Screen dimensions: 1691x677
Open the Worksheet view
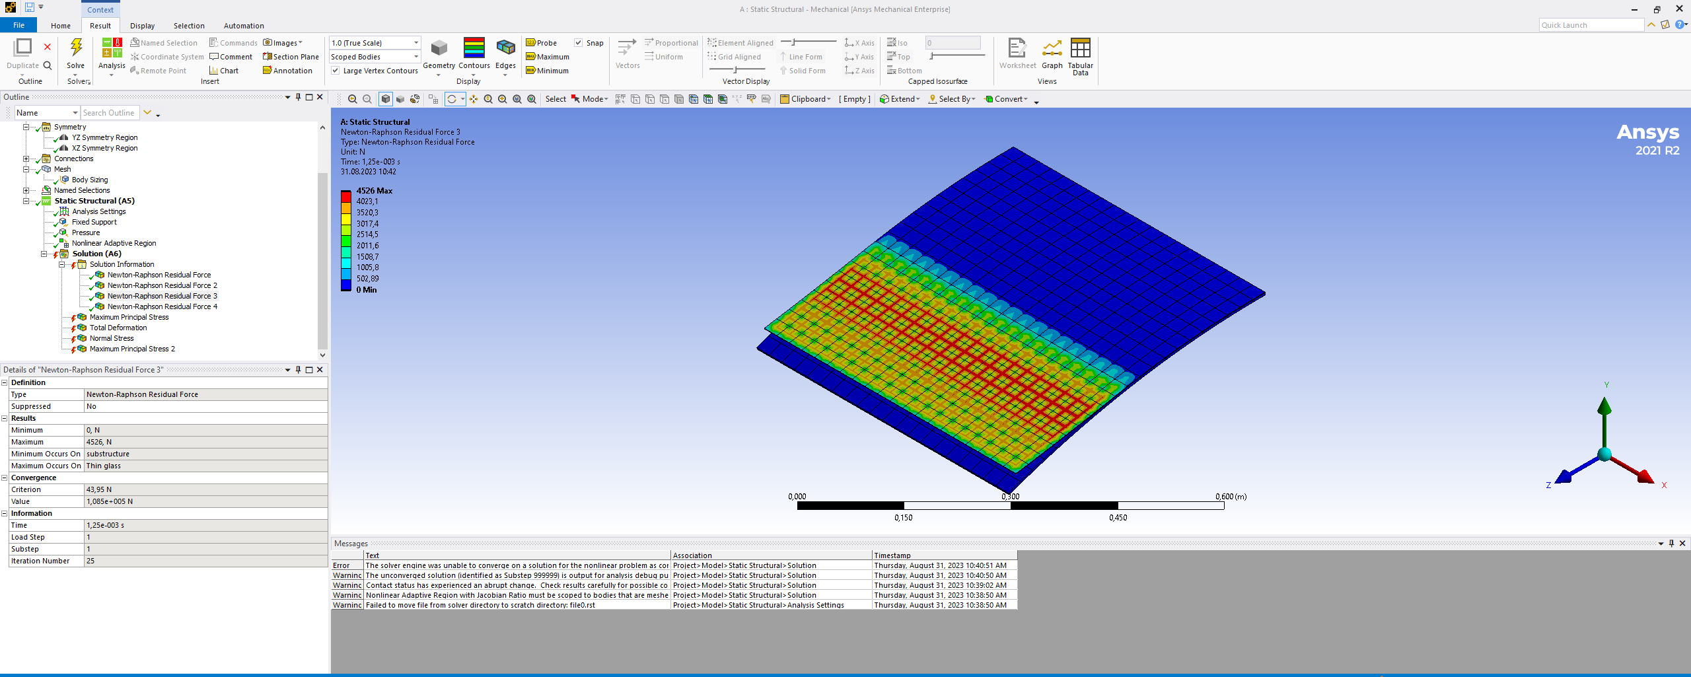(x=1017, y=49)
